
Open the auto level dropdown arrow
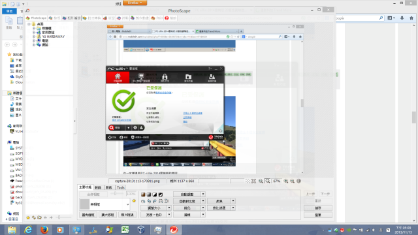pyautogui.click(x=203, y=195)
